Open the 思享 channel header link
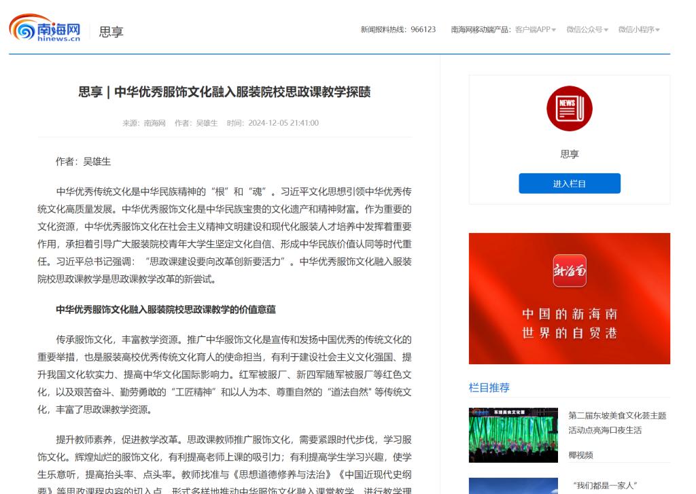Image resolution: width=696 pixels, height=494 pixels. pos(111,31)
